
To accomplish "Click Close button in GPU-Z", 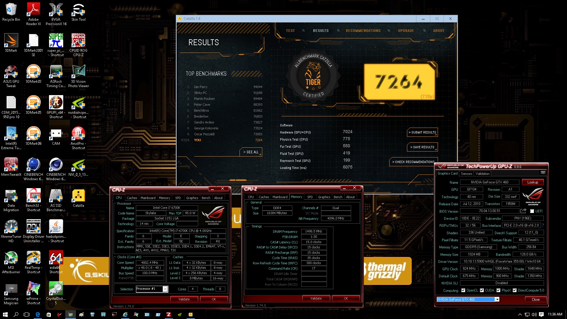I will coord(535,300).
